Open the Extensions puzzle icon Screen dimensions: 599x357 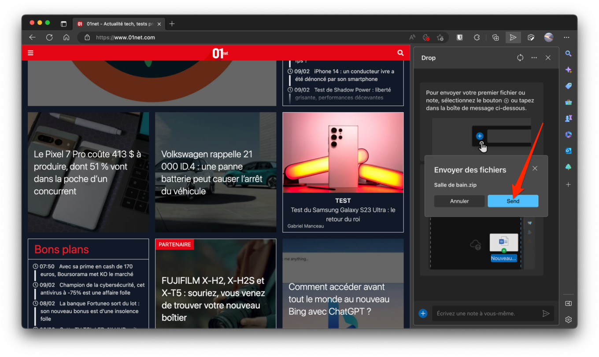477,37
